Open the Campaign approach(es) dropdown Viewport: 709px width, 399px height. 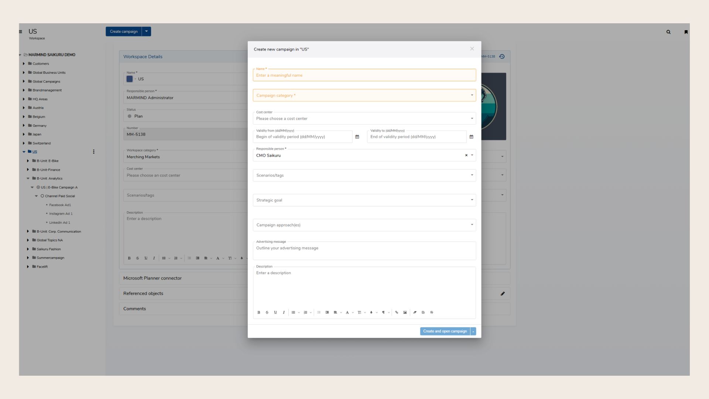364,225
